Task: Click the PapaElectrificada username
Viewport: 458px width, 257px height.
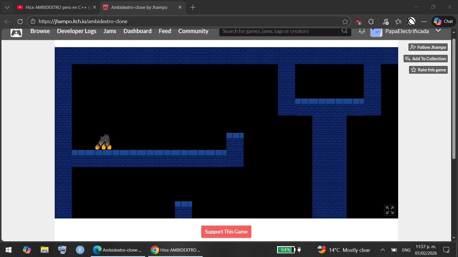Action: coord(407,31)
